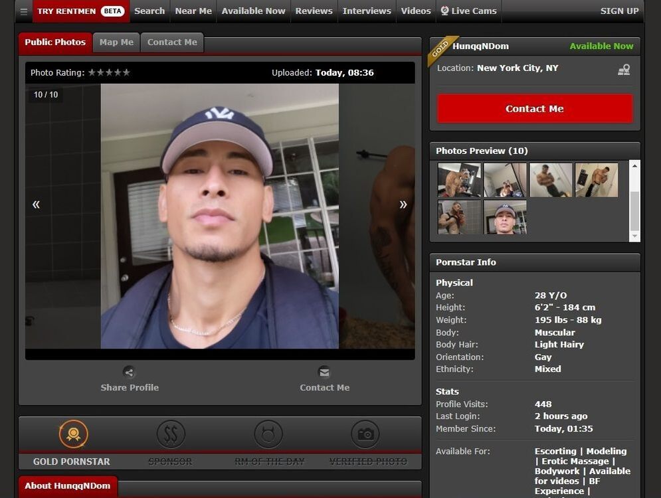
Task: Click the Gold Pornstar badge icon
Action: tap(73, 434)
